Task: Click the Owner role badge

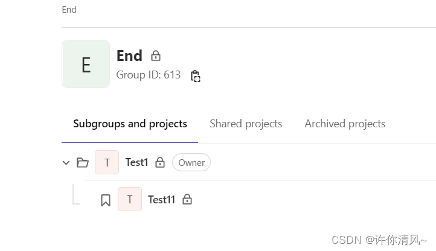Action: tap(191, 163)
